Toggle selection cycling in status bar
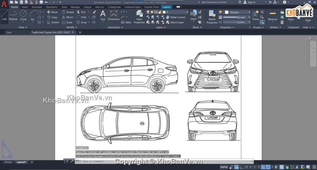317x170 pixels. pyautogui.click(x=287, y=167)
